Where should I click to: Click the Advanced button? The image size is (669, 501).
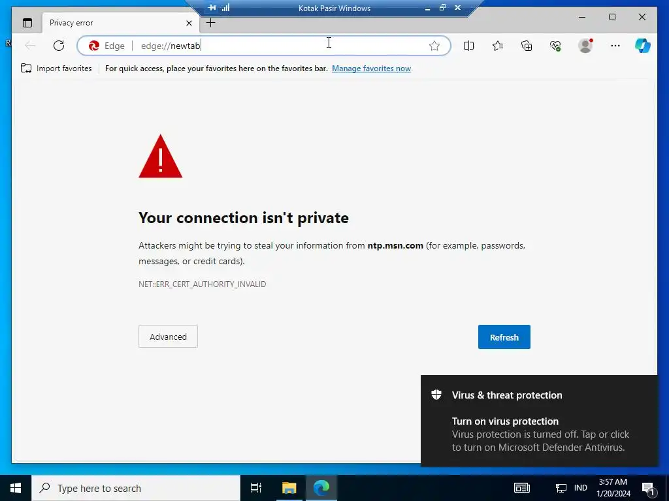click(168, 337)
